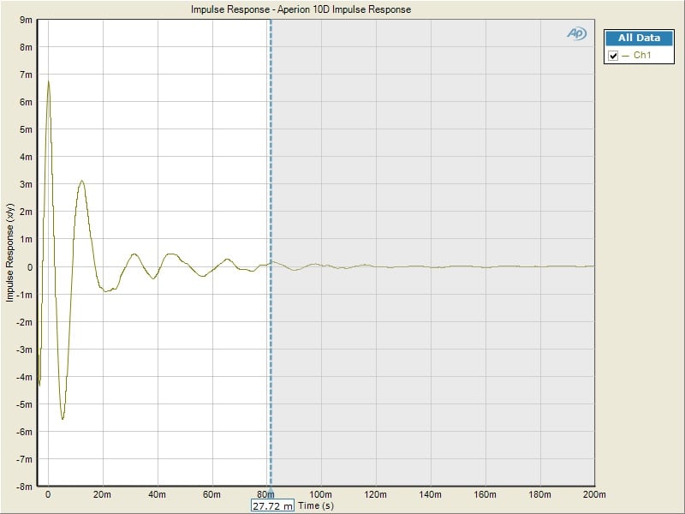Click the second positive peak near 3m
Viewport: 685px width, 514px height.
[81, 181]
